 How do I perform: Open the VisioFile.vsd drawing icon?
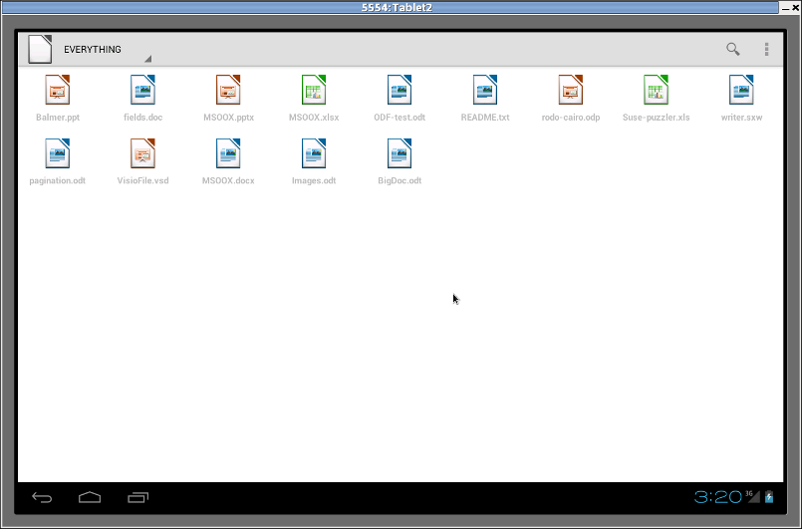[x=142, y=153]
